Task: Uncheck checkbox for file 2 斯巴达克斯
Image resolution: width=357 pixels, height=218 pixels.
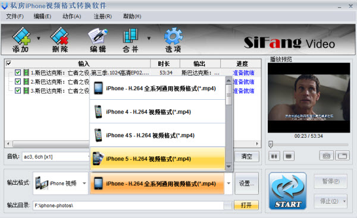Action: click(17, 81)
